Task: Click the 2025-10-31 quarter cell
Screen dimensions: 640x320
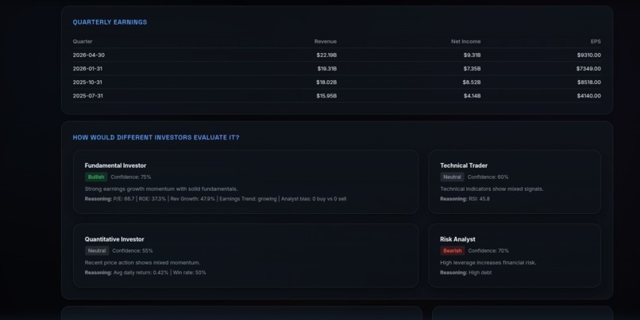Action: pos(87,82)
